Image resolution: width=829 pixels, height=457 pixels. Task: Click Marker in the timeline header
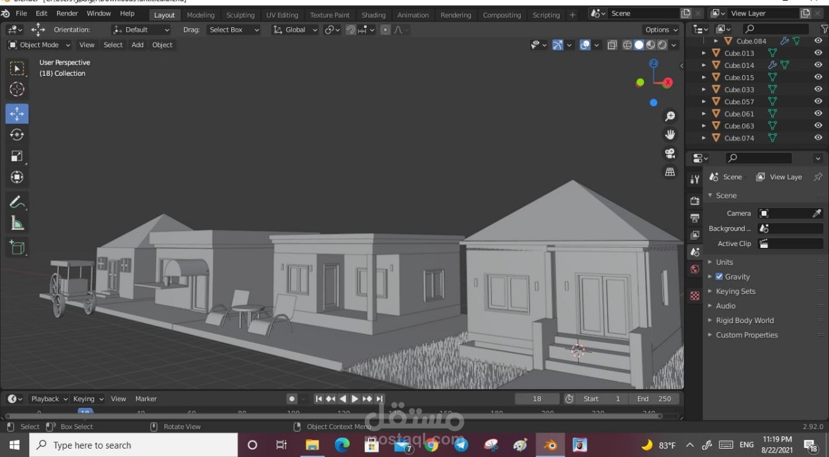(x=146, y=399)
